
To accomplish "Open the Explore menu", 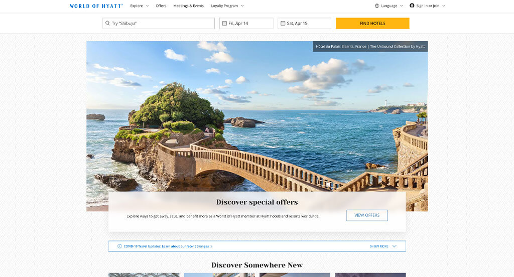I will (x=137, y=6).
